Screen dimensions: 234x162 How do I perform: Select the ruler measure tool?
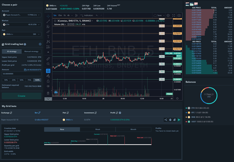point(48,59)
